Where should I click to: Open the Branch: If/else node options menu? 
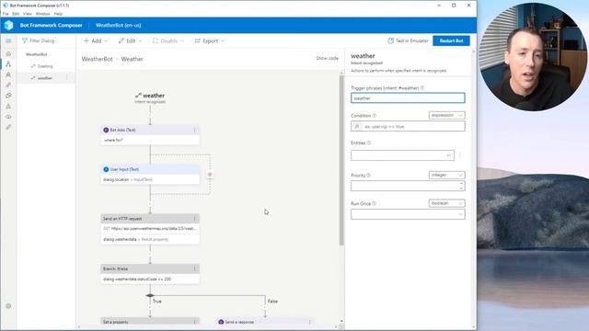[194, 268]
